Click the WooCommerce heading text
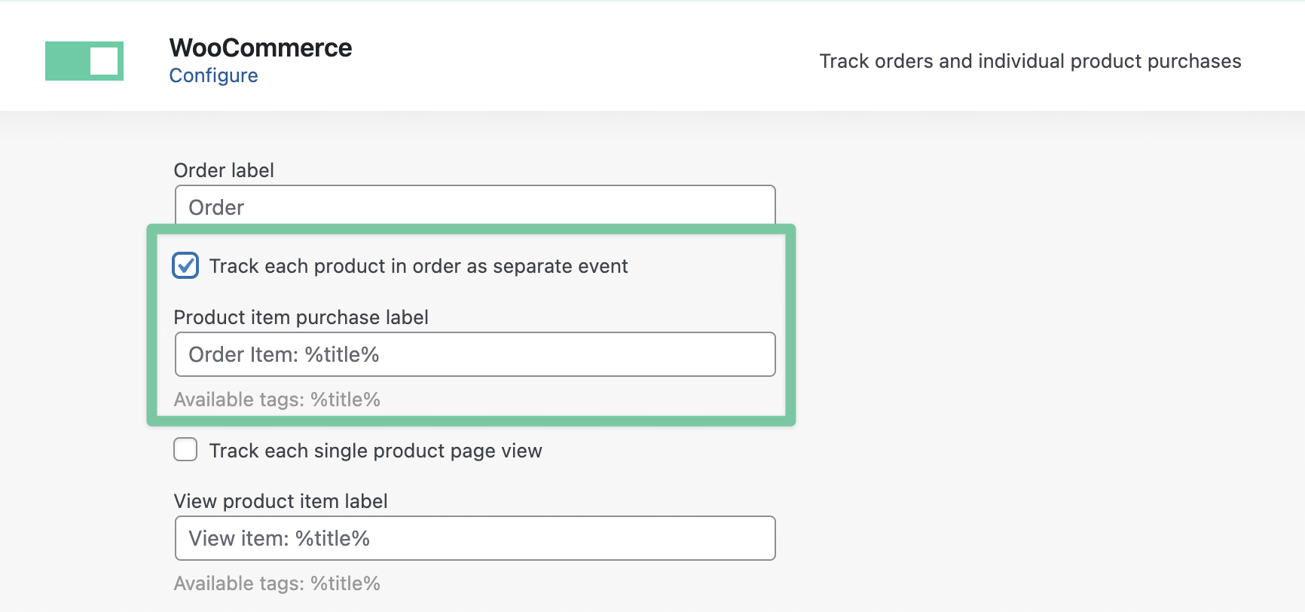 261,47
